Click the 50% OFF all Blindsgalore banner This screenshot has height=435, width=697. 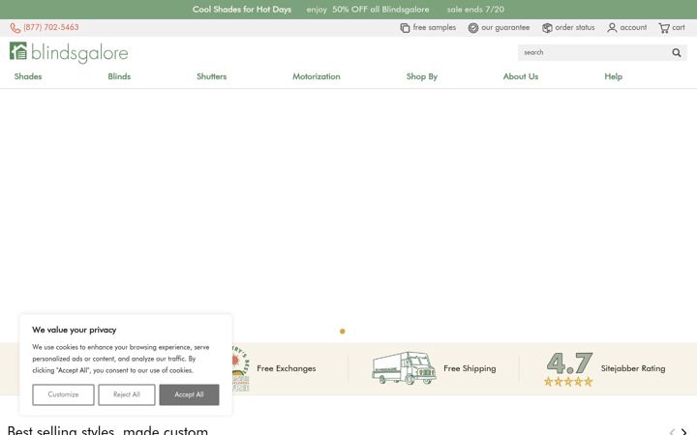pyautogui.click(x=380, y=10)
